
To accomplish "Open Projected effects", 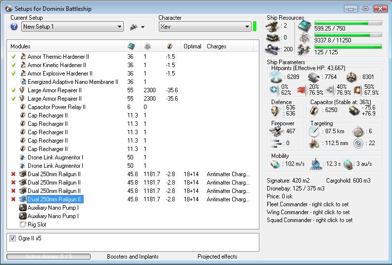I will pyautogui.click(x=217, y=257).
